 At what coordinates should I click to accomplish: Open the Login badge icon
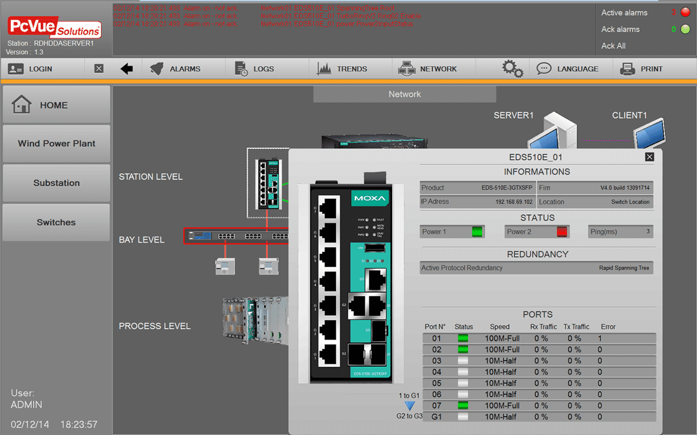[16, 68]
